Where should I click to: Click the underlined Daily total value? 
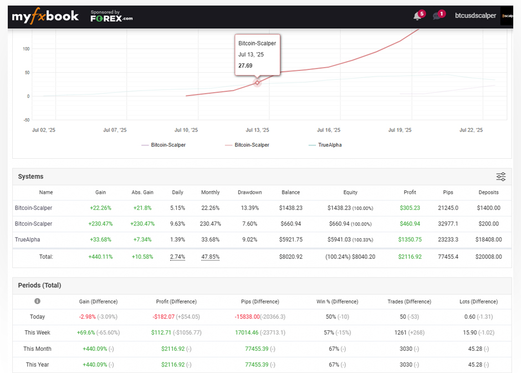tap(177, 257)
